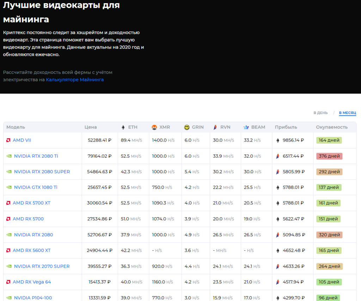Click the BEAM coin icon in the header
Image resolution: width=361 pixels, height=301 pixels.
click(246, 127)
